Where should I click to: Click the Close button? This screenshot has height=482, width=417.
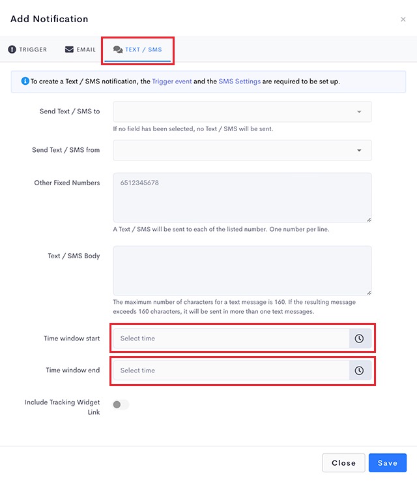(343, 462)
